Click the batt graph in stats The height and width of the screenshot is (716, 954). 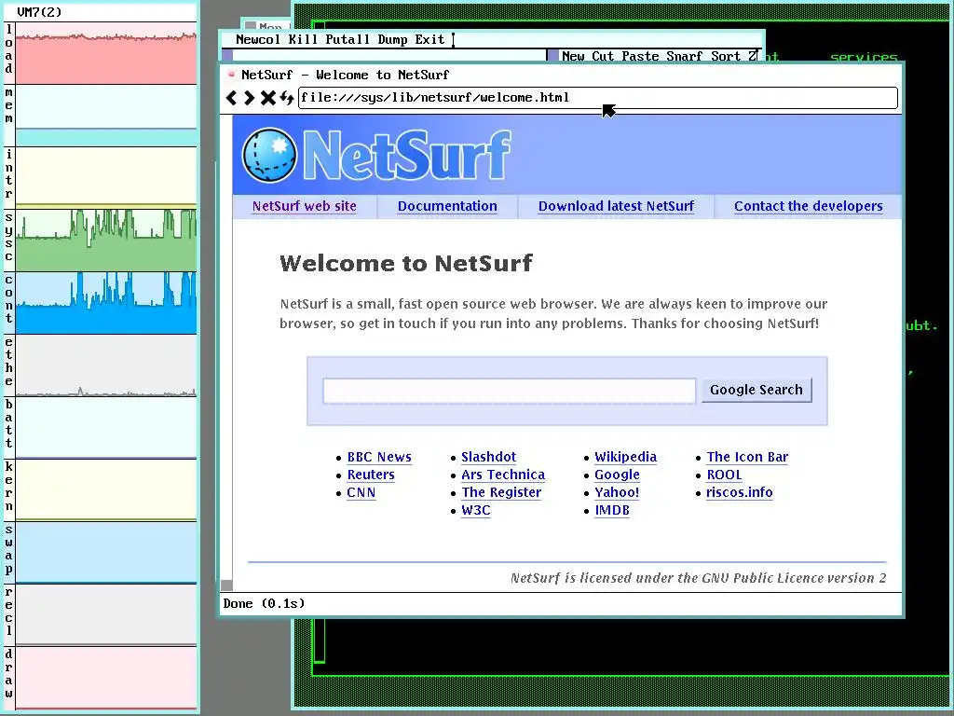(106, 427)
